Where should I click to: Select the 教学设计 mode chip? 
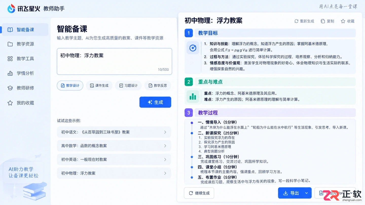70,86
